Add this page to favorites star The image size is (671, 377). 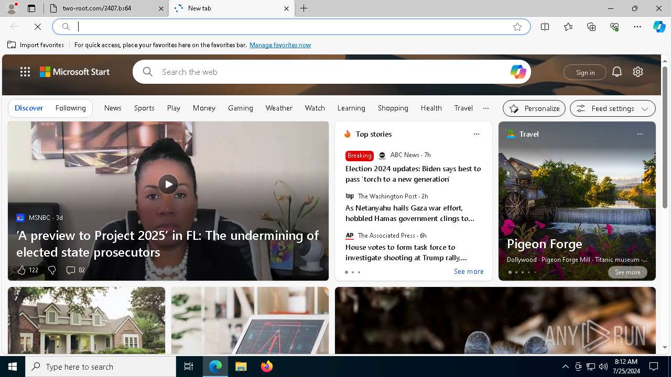click(517, 27)
